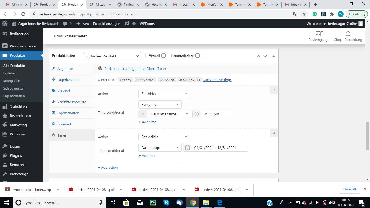This screenshot has height=208, width=370.
Task: Switch to the Versand tab
Action: click(72, 91)
